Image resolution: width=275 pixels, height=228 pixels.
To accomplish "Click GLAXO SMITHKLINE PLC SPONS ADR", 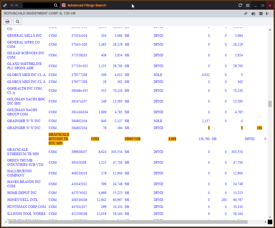I will (24, 66).
